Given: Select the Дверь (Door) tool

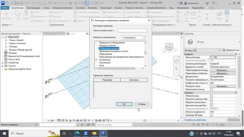Looking at the screenshot, I should click(26, 16).
